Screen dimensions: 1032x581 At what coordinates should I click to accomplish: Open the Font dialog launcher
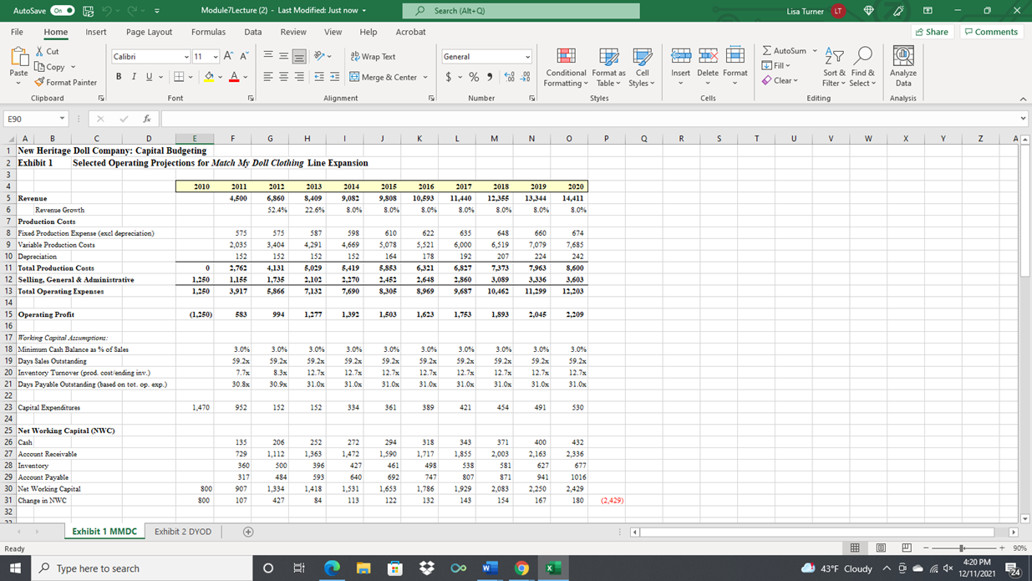pyautogui.click(x=250, y=99)
